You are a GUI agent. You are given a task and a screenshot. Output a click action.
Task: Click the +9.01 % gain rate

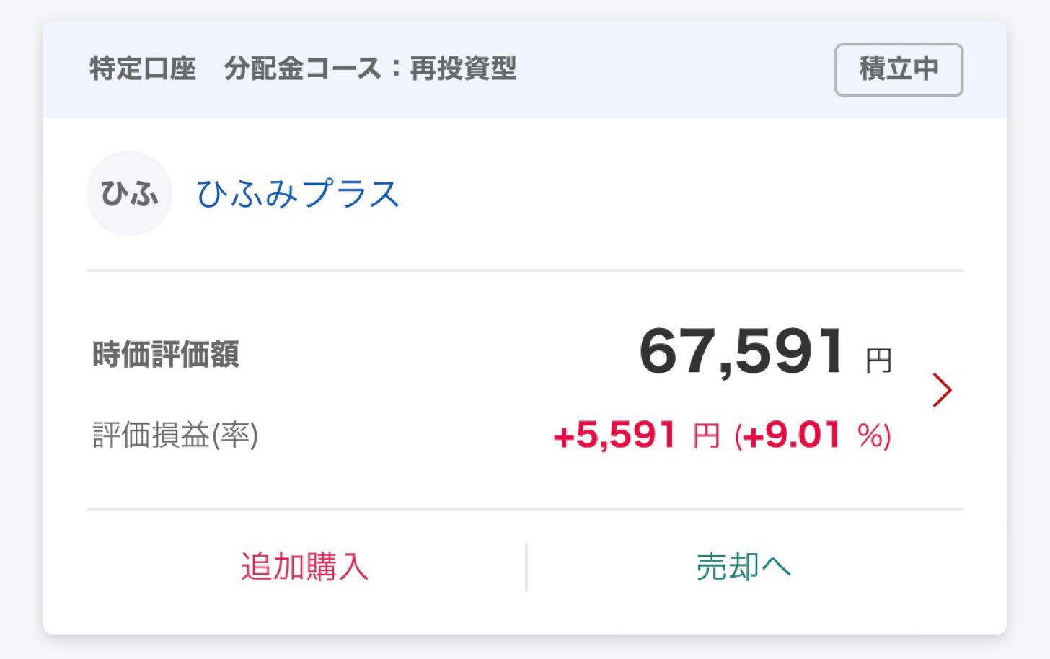pos(812,435)
